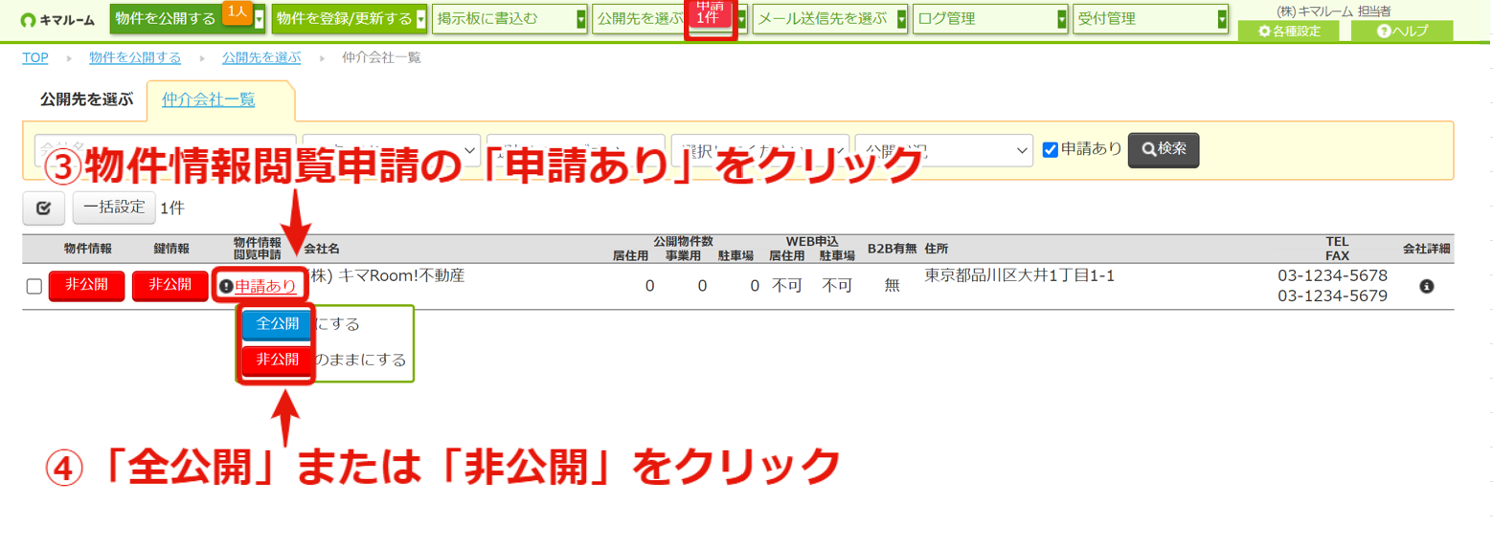Expand arrow beside ログ管理

[1062, 19]
